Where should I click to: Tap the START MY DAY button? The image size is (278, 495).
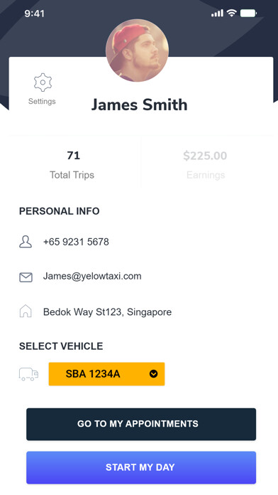click(141, 467)
